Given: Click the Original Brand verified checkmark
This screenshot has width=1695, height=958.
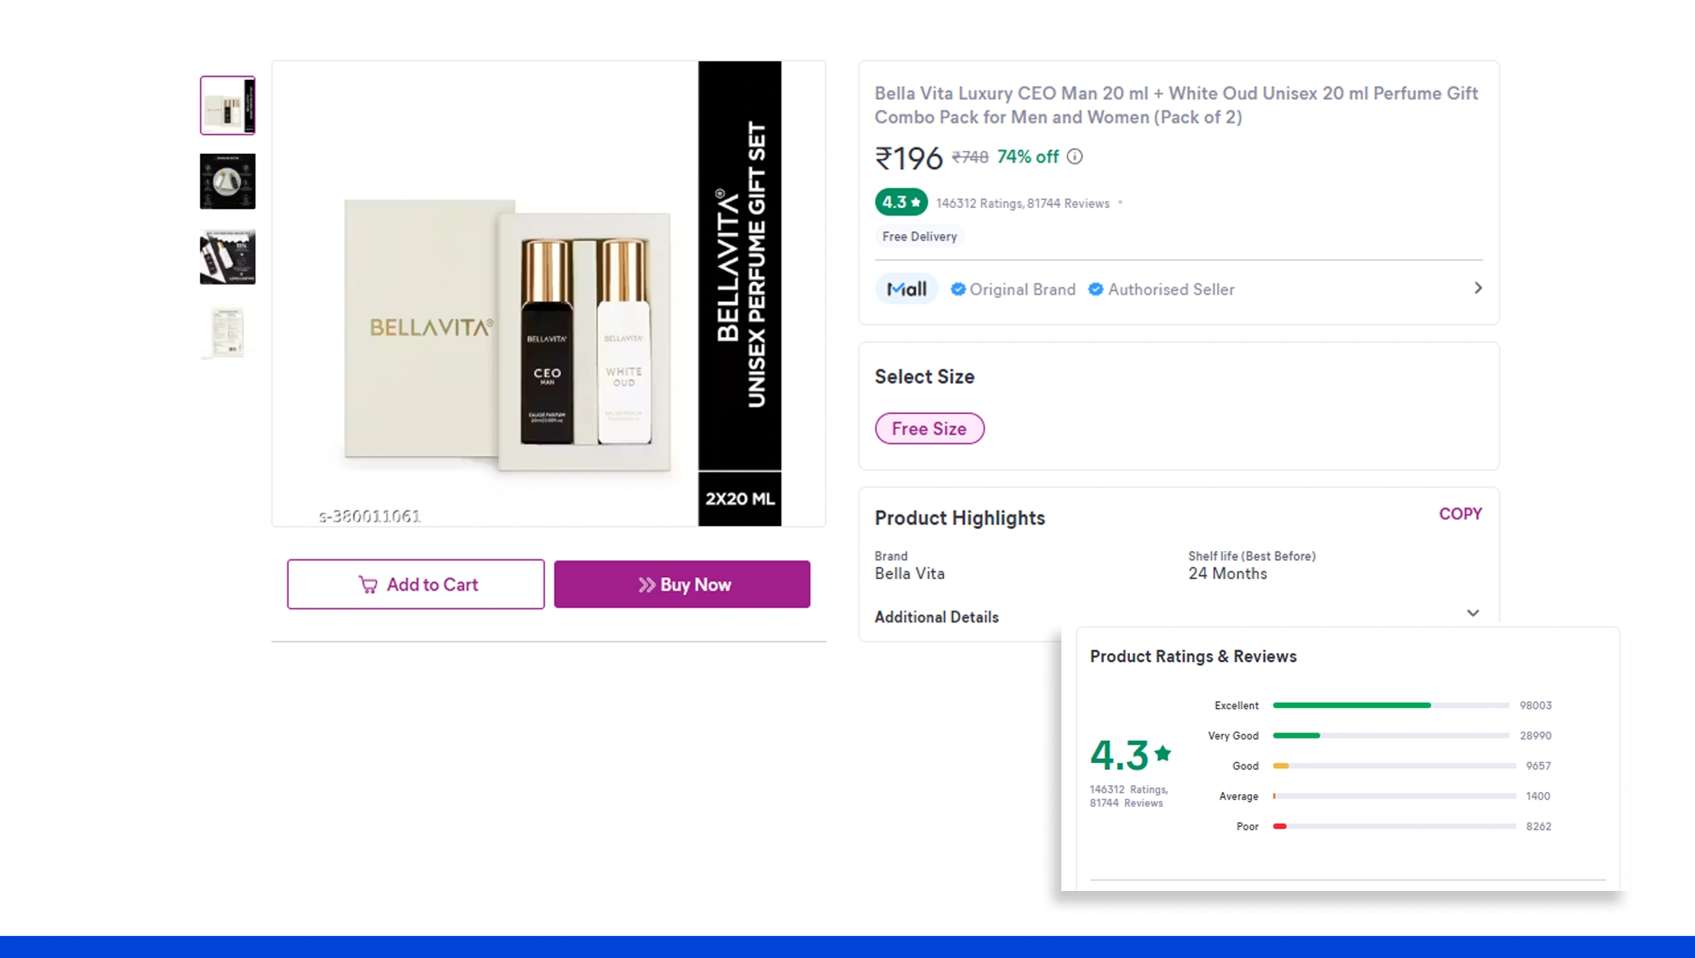Looking at the screenshot, I should [x=958, y=289].
